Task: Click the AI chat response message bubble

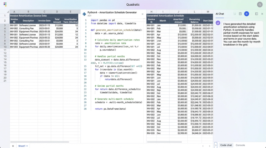Action: point(242,34)
